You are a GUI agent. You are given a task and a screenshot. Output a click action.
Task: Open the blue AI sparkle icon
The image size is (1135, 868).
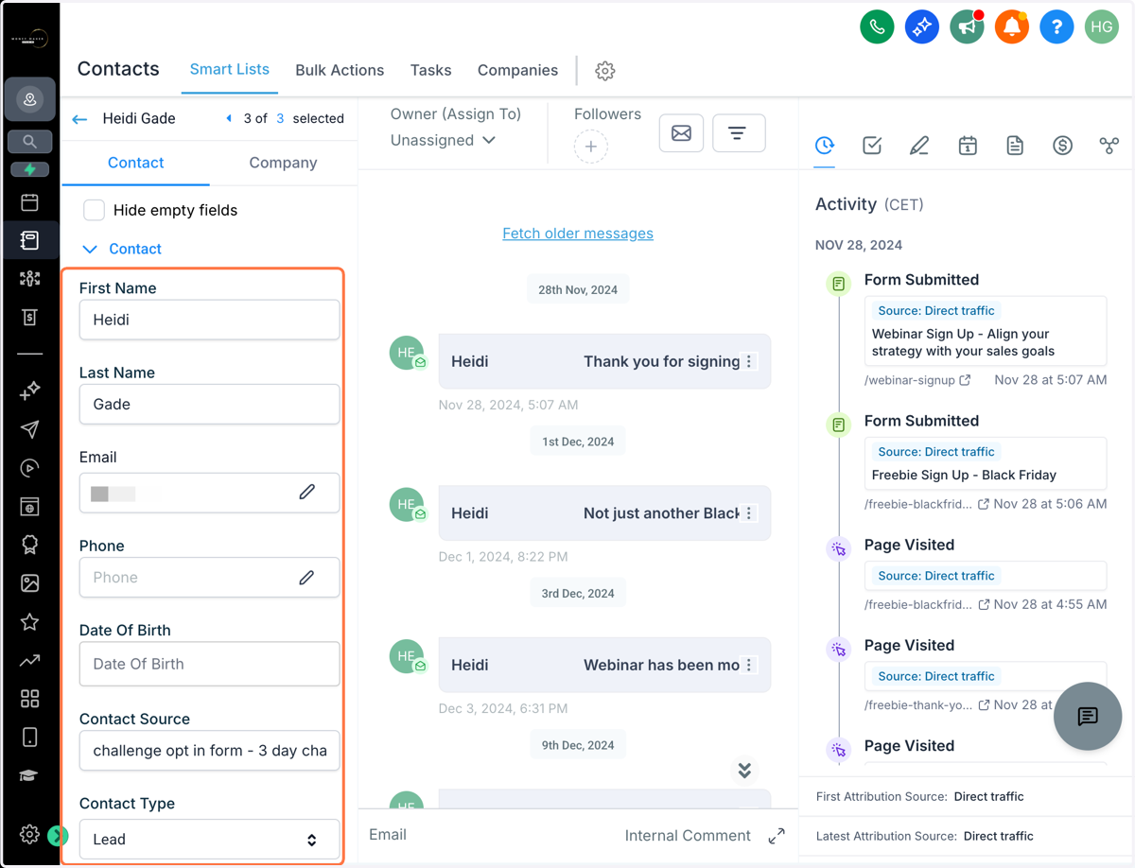pos(921,27)
